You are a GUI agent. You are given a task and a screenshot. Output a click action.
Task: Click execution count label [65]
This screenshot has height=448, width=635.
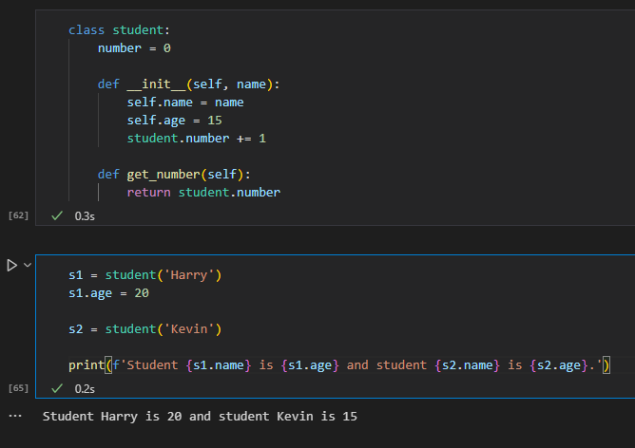coord(18,388)
